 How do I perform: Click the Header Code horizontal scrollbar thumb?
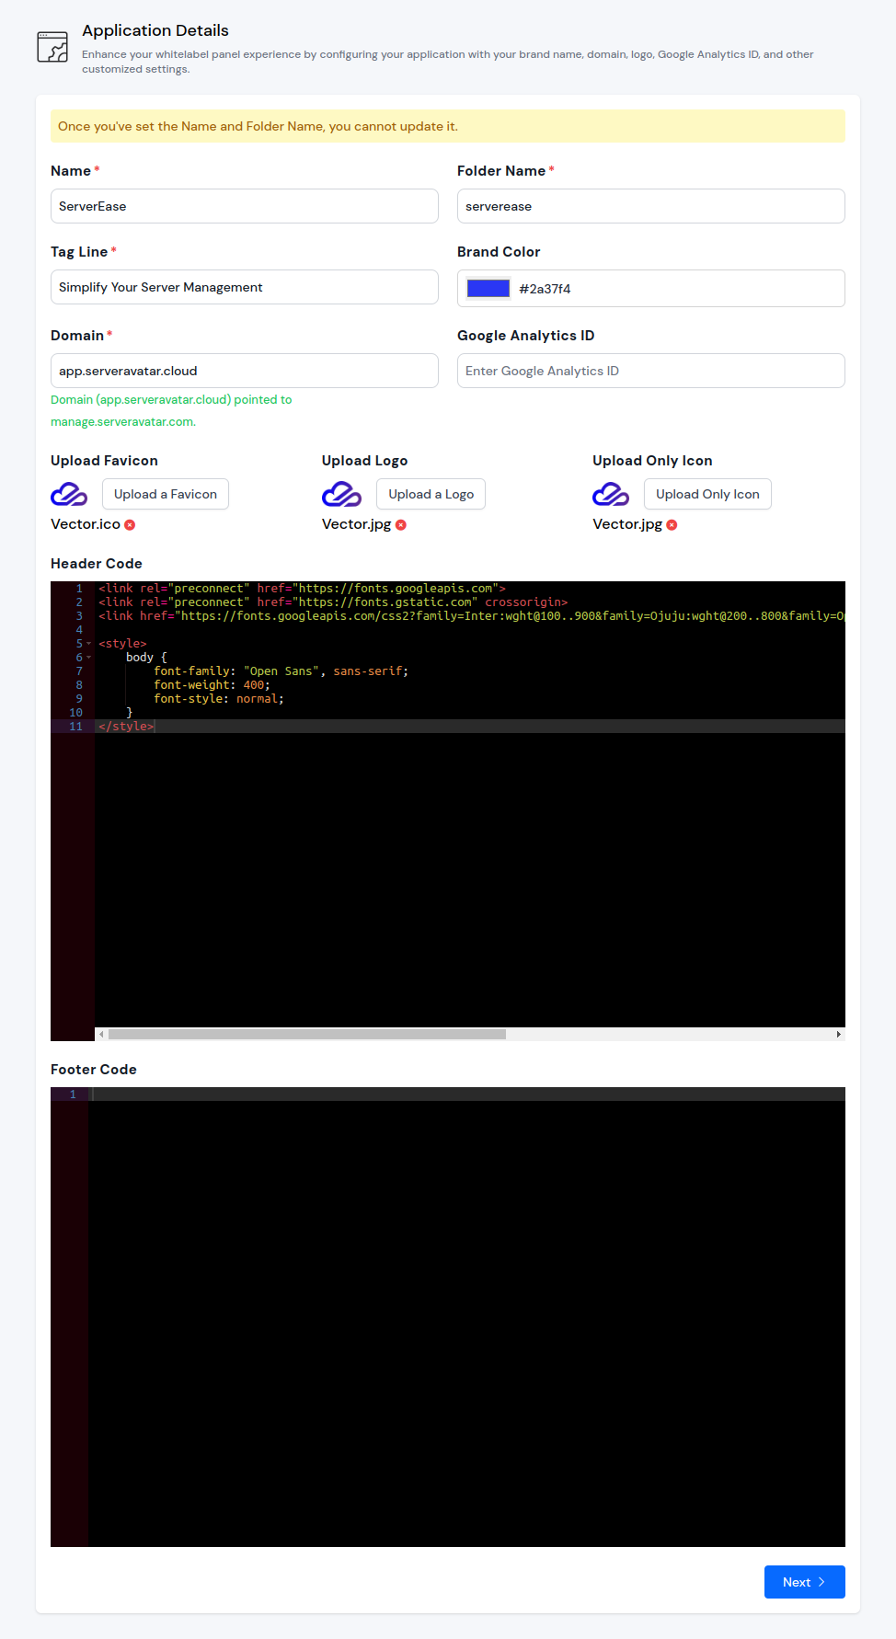(x=307, y=1034)
